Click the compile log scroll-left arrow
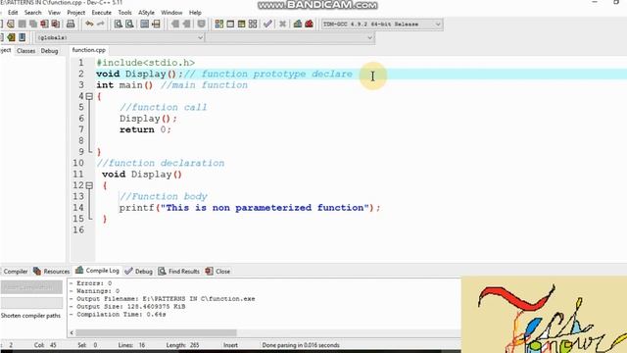Viewport: 627px width, 353px height. [72, 332]
